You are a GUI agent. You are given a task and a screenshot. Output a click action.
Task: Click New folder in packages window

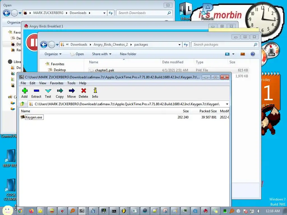[128, 54]
